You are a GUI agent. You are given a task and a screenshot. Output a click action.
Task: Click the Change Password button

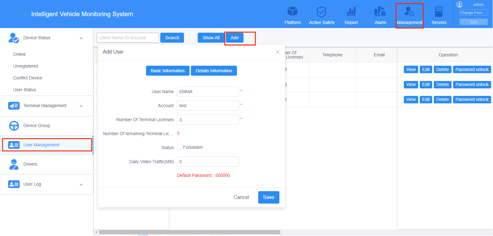pyautogui.click(x=473, y=13)
